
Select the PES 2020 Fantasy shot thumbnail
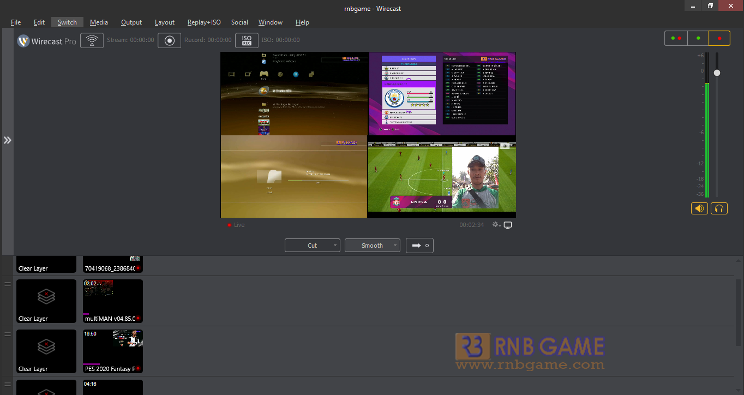coord(113,351)
